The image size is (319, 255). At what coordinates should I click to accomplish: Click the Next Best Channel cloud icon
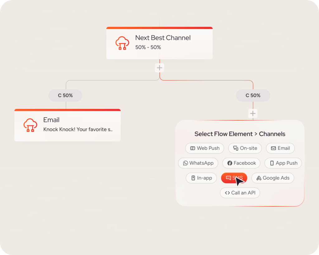pos(122,43)
